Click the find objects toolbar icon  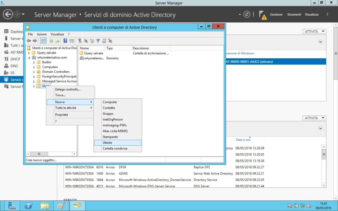104,41
